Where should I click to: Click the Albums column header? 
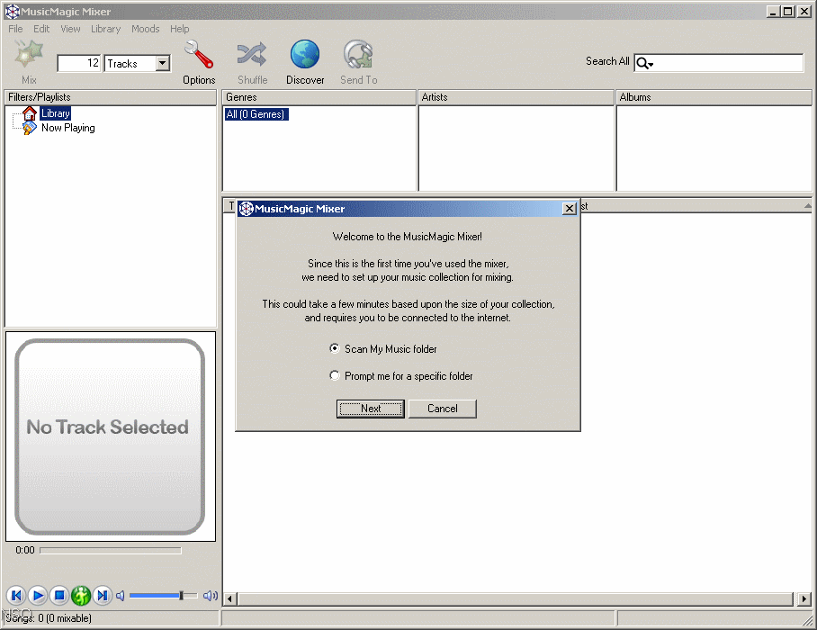click(714, 97)
